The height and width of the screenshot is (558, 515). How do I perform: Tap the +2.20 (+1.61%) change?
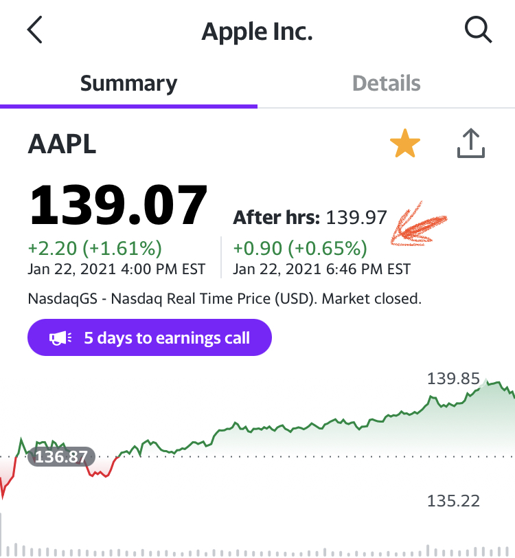[x=95, y=247]
